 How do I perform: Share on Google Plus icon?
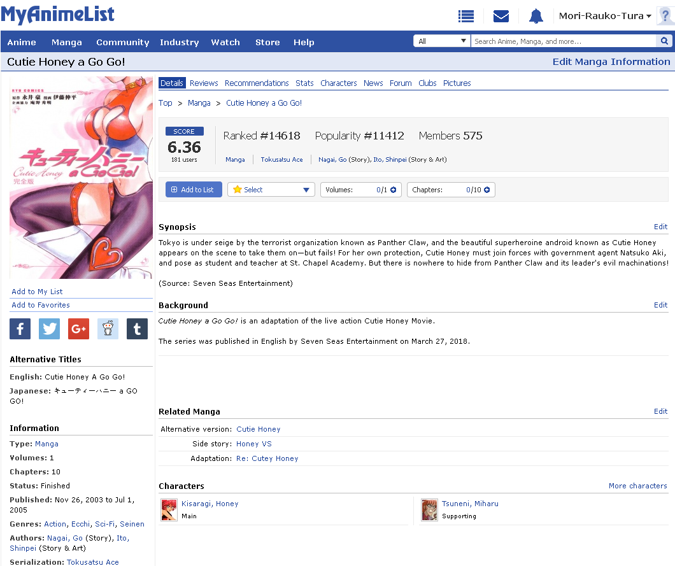click(x=79, y=329)
